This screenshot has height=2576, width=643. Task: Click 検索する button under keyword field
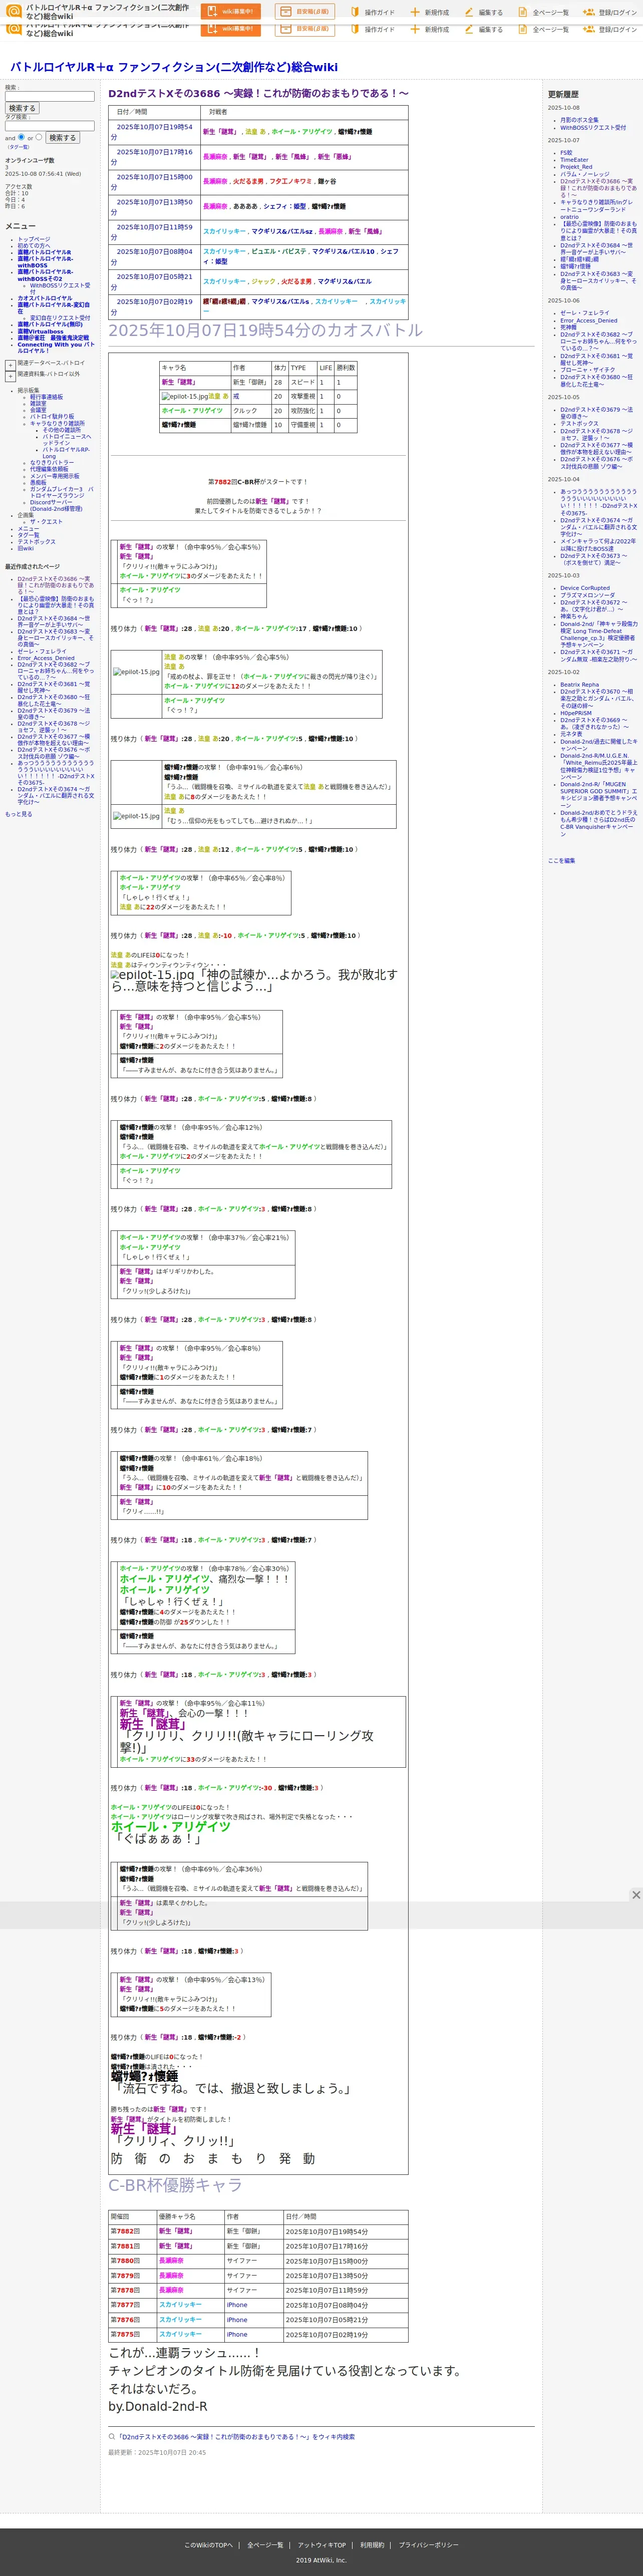22,108
